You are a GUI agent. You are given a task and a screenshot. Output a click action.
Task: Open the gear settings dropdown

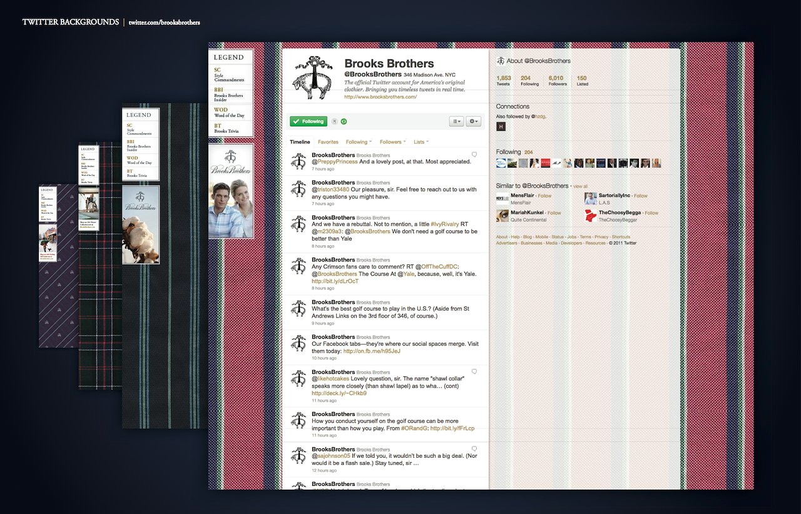pyautogui.click(x=473, y=121)
